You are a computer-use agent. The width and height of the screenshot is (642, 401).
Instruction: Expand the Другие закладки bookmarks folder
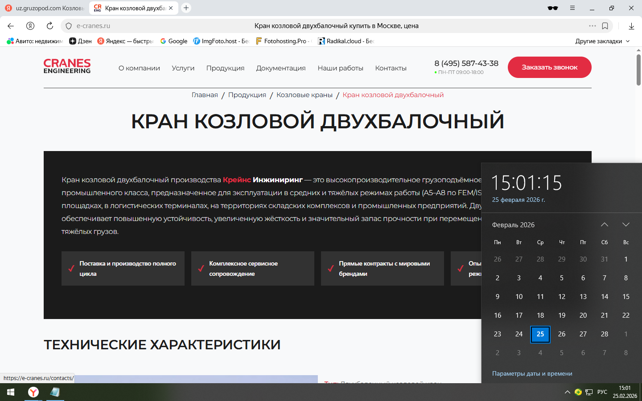[x=602, y=41]
